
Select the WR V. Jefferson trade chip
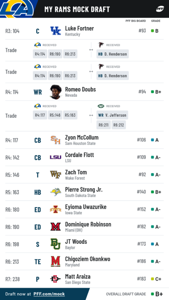pyautogui.click(x=112, y=115)
